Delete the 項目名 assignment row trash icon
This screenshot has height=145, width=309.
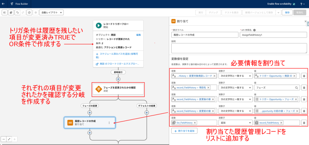(x=304, y=88)
